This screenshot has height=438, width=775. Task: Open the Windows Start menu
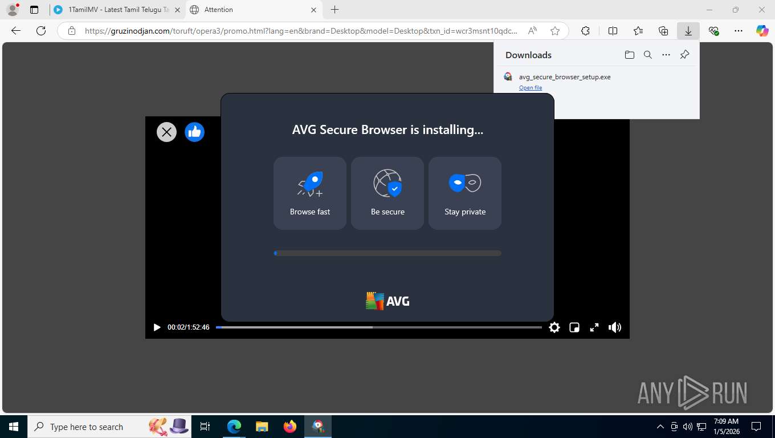click(13, 427)
